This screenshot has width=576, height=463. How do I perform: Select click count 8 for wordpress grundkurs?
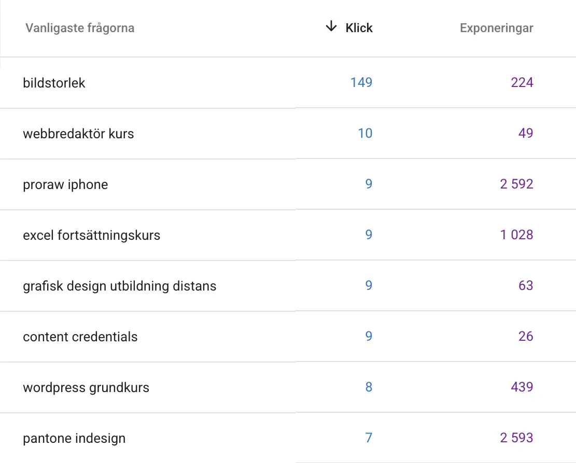pyautogui.click(x=369, y=387)
